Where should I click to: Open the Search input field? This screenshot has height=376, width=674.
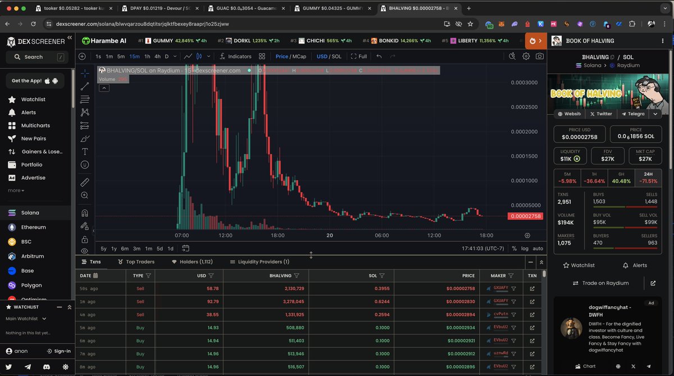[x=37, y=57]
